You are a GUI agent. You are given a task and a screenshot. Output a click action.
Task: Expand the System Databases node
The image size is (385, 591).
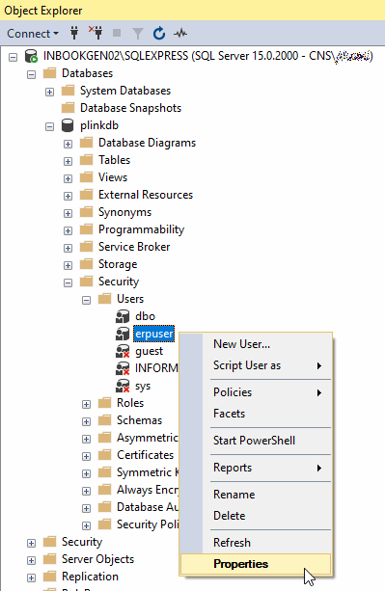[x=49, y=92]
